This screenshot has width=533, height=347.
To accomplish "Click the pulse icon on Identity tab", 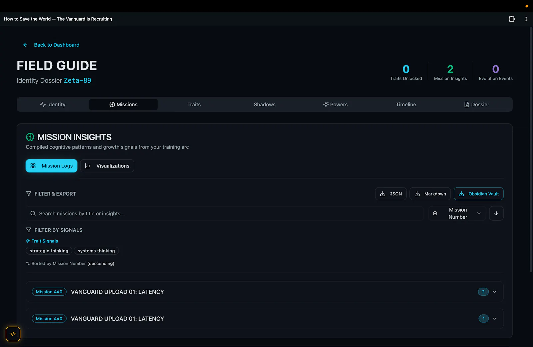I will click(x=43, y=104).
